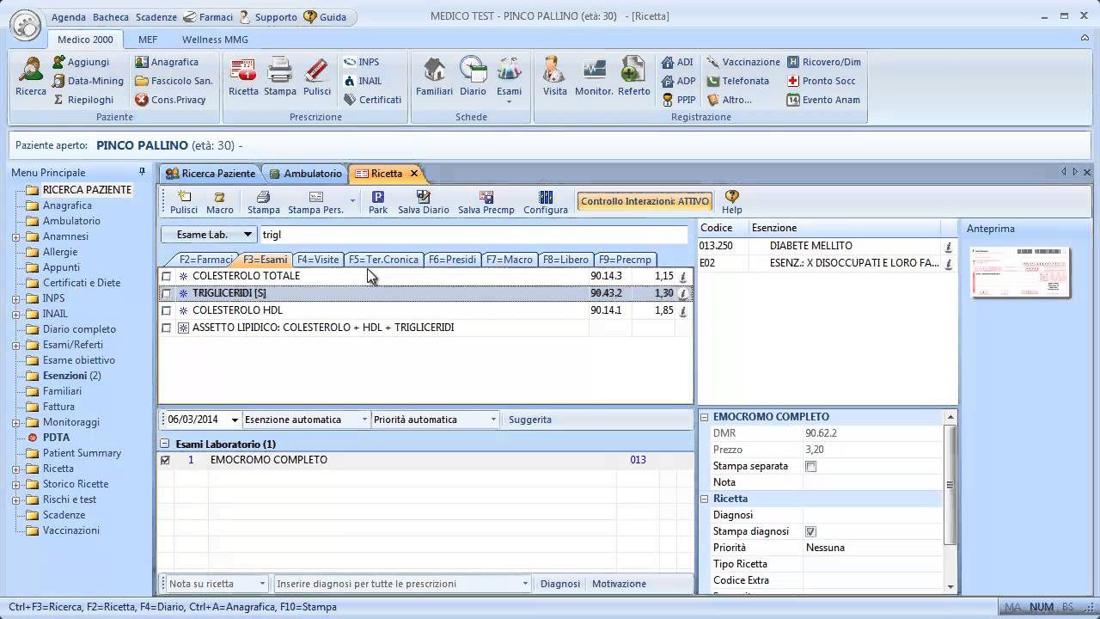Click the Aggiungi patient icon
This screenshot has width=1100, height=619.
(81, 62)
